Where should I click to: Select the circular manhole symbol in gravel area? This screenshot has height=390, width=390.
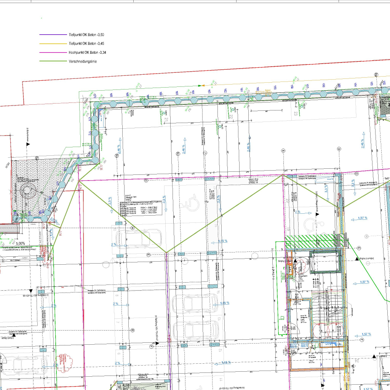[27, 190]
